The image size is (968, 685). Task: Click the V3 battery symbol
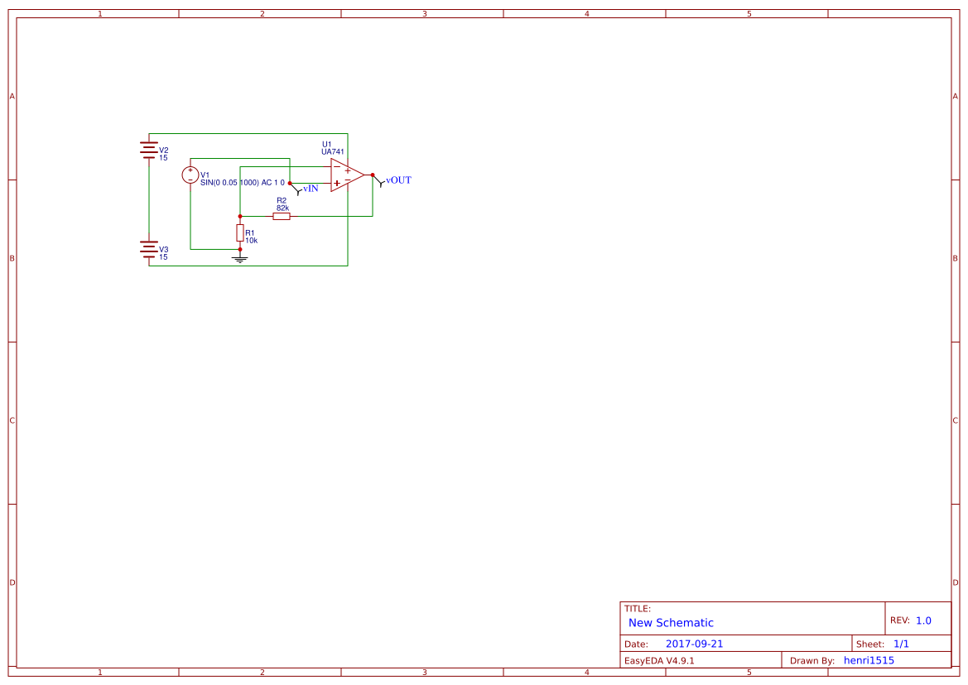tap(148, 250)
